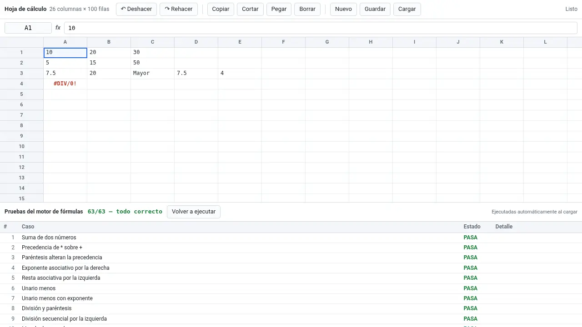Image resolution: width=582 pixels, height=327 pixels.
Task: Select cell E3 containing 4
Action: 240,74
